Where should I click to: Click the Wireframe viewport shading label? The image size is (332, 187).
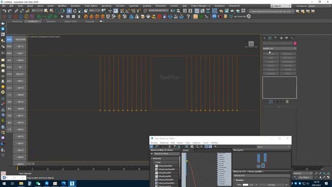coord(55,37)
